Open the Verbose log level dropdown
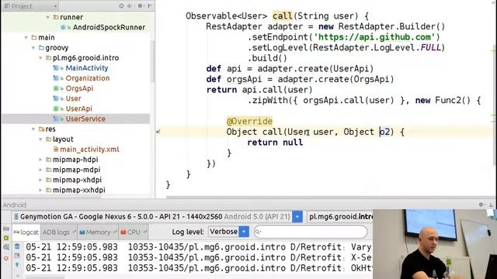The image size is (497, 279). 228,232
